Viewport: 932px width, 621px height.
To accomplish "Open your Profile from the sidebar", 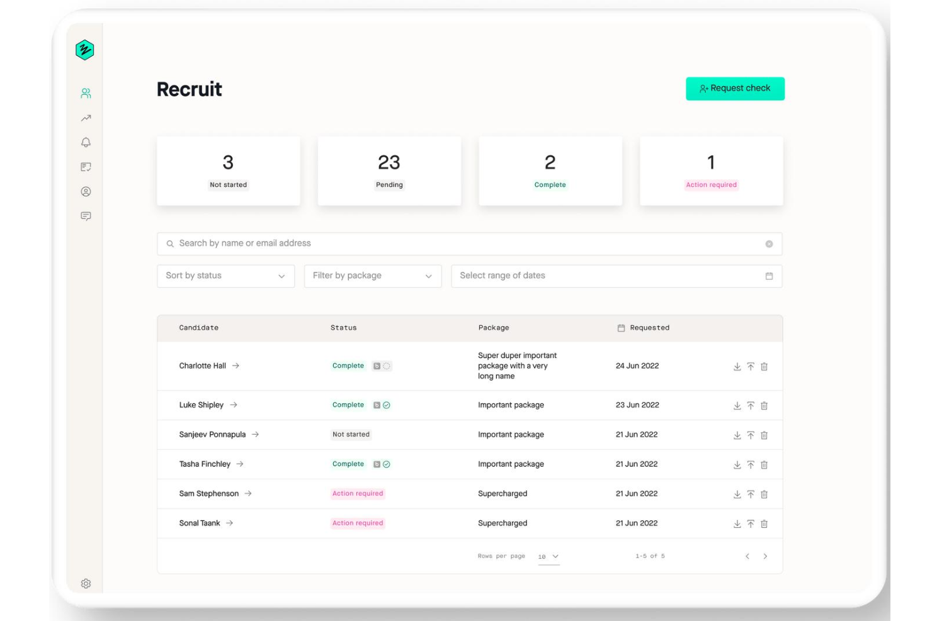I will 86,191.
